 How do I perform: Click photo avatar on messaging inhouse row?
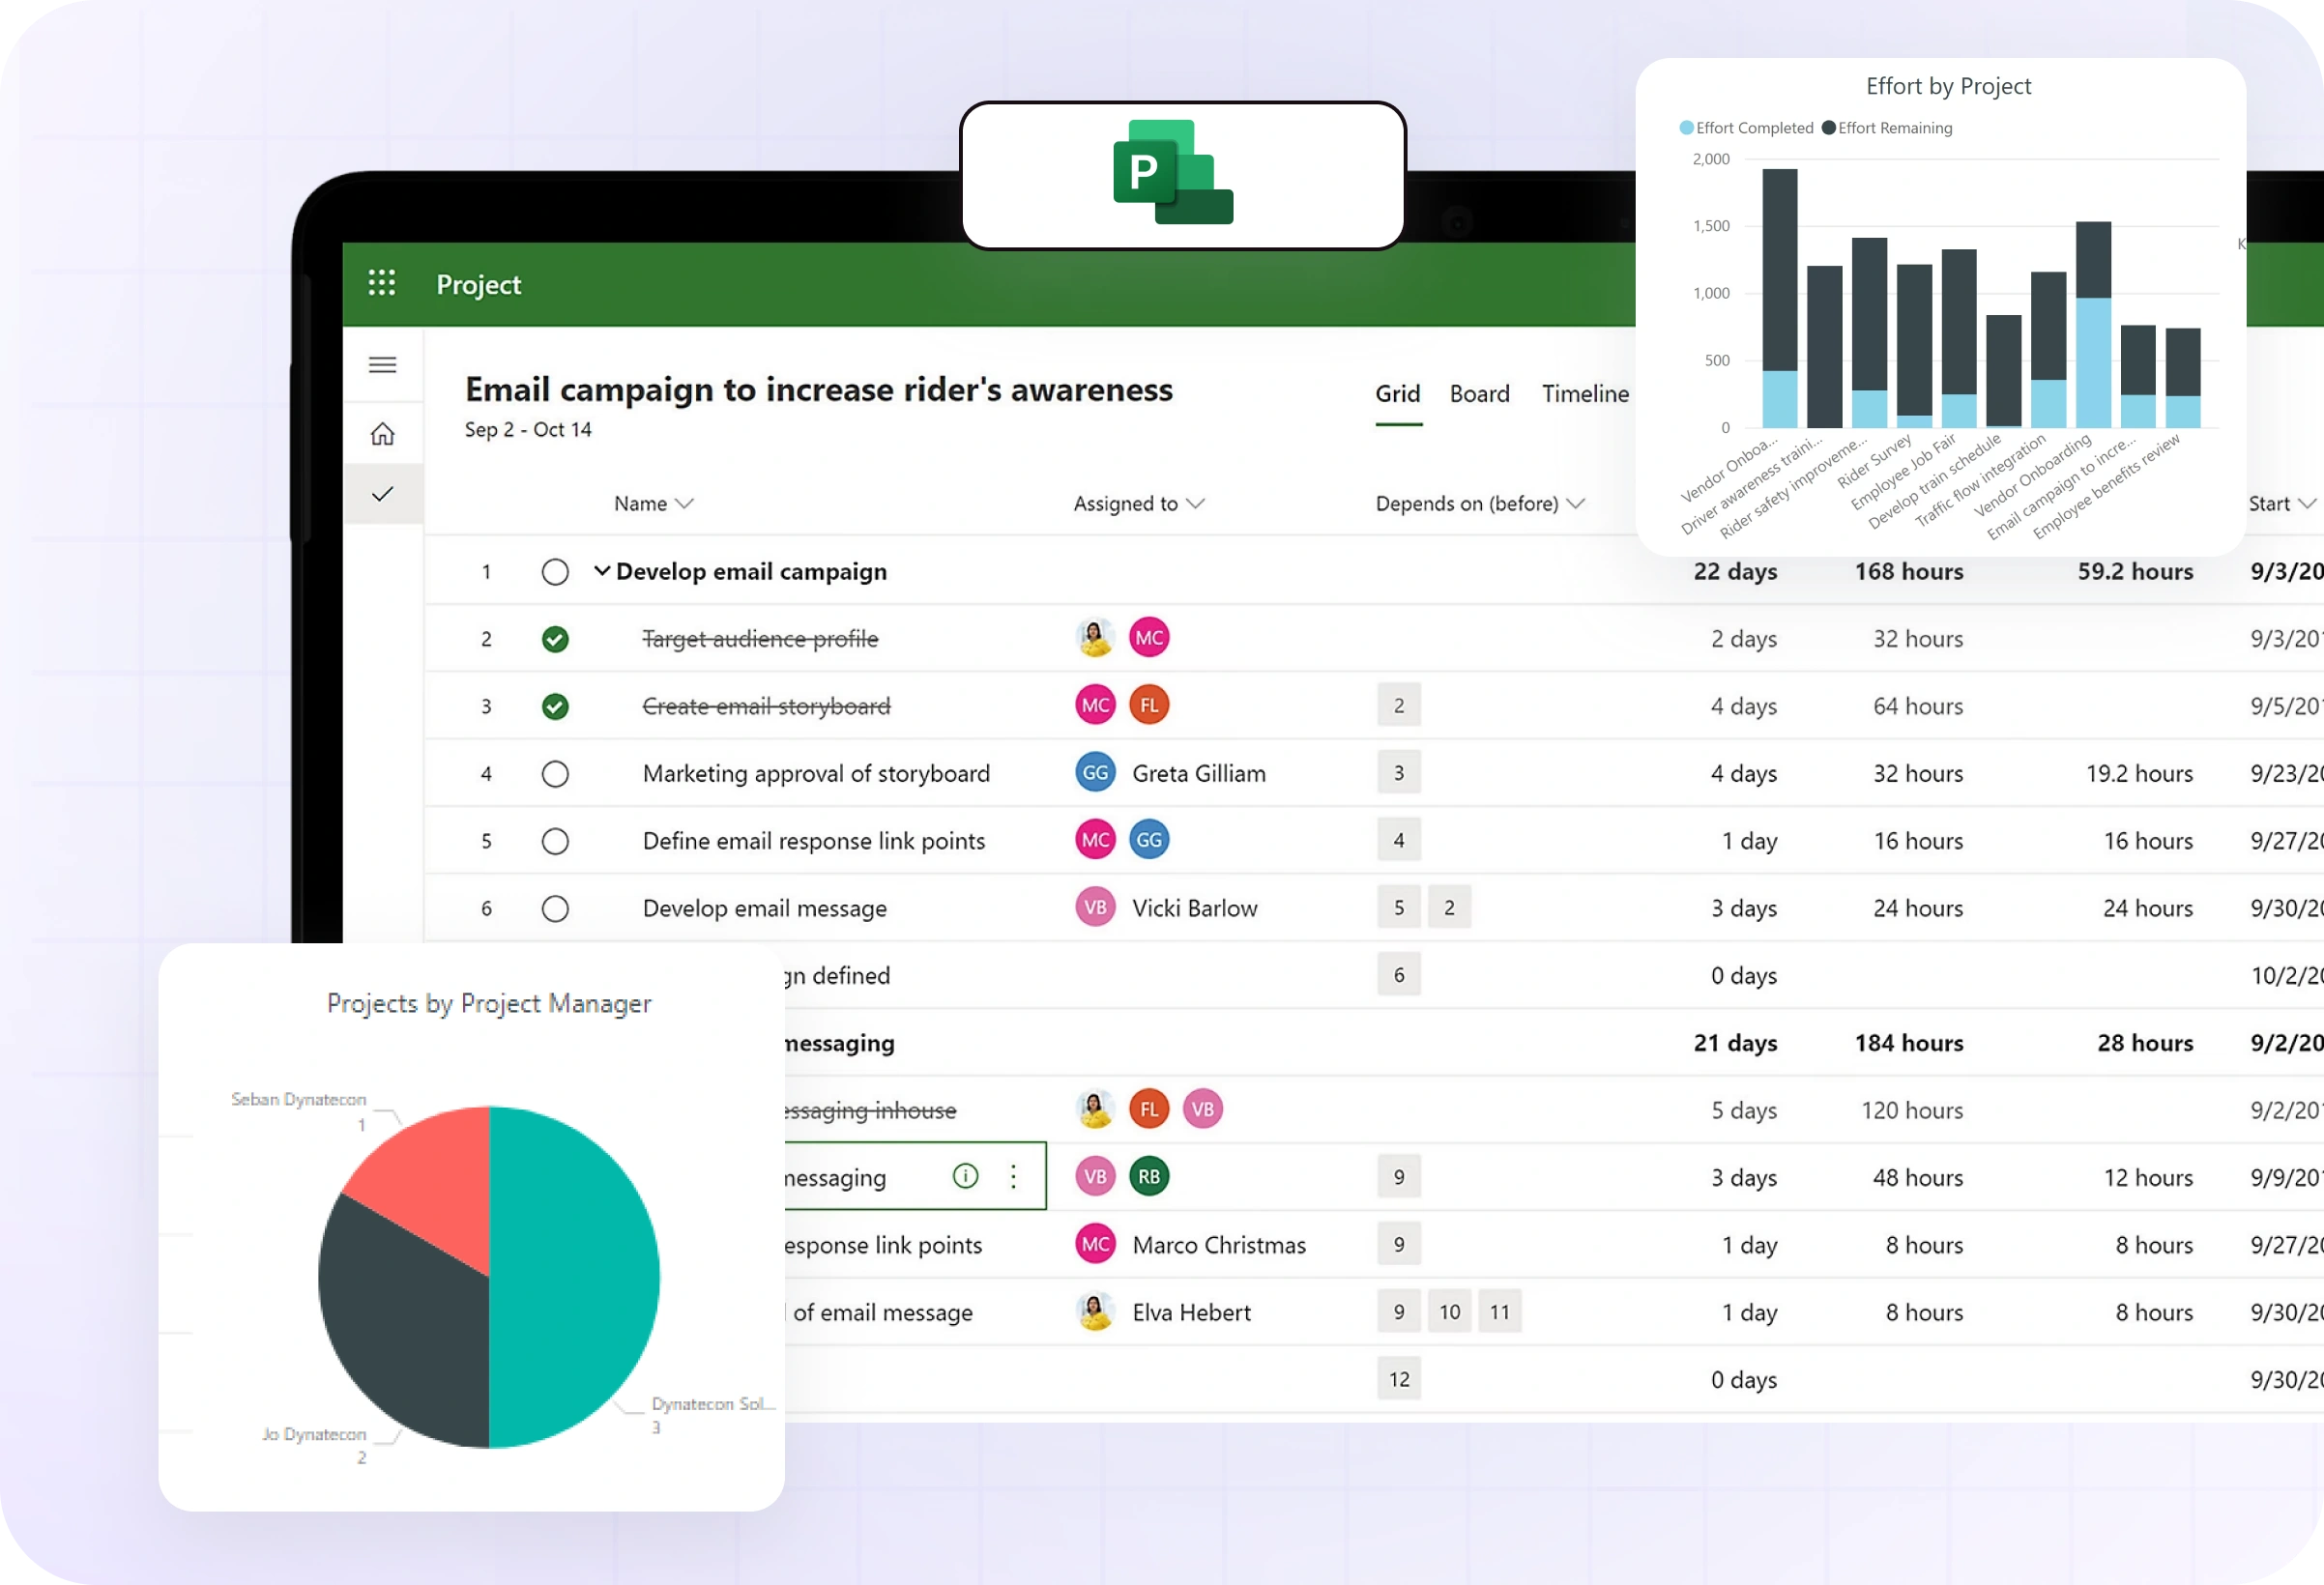pyautogui.click(x=1095, y=1109)
